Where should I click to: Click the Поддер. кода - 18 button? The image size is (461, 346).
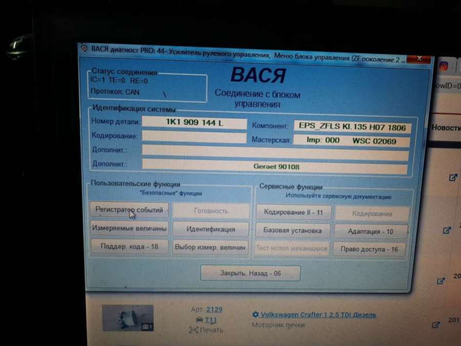[129, 246]
